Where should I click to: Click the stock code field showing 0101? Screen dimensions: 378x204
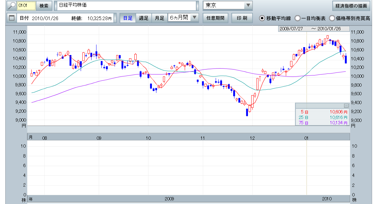click(x=25, y=6)
